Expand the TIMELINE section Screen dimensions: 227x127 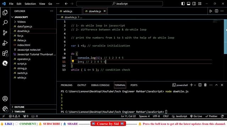pyautogui.click(x=20, y=111)
